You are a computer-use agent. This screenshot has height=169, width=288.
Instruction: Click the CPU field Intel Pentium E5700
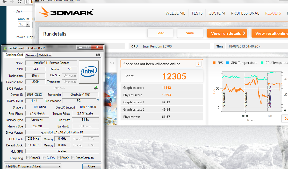click(175, 46)
